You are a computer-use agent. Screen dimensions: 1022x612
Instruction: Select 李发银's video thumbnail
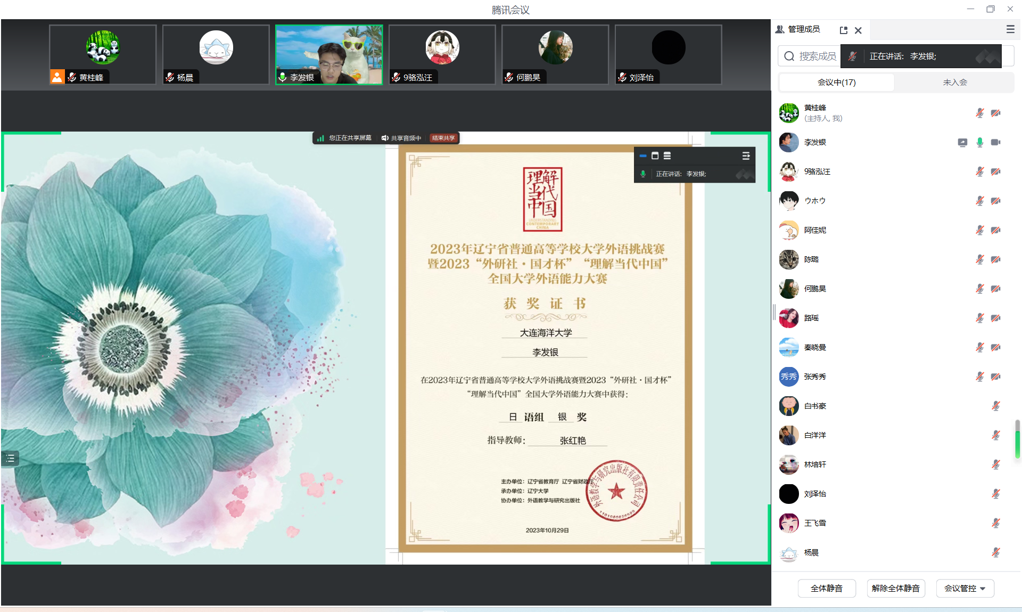tap(329, 54)
